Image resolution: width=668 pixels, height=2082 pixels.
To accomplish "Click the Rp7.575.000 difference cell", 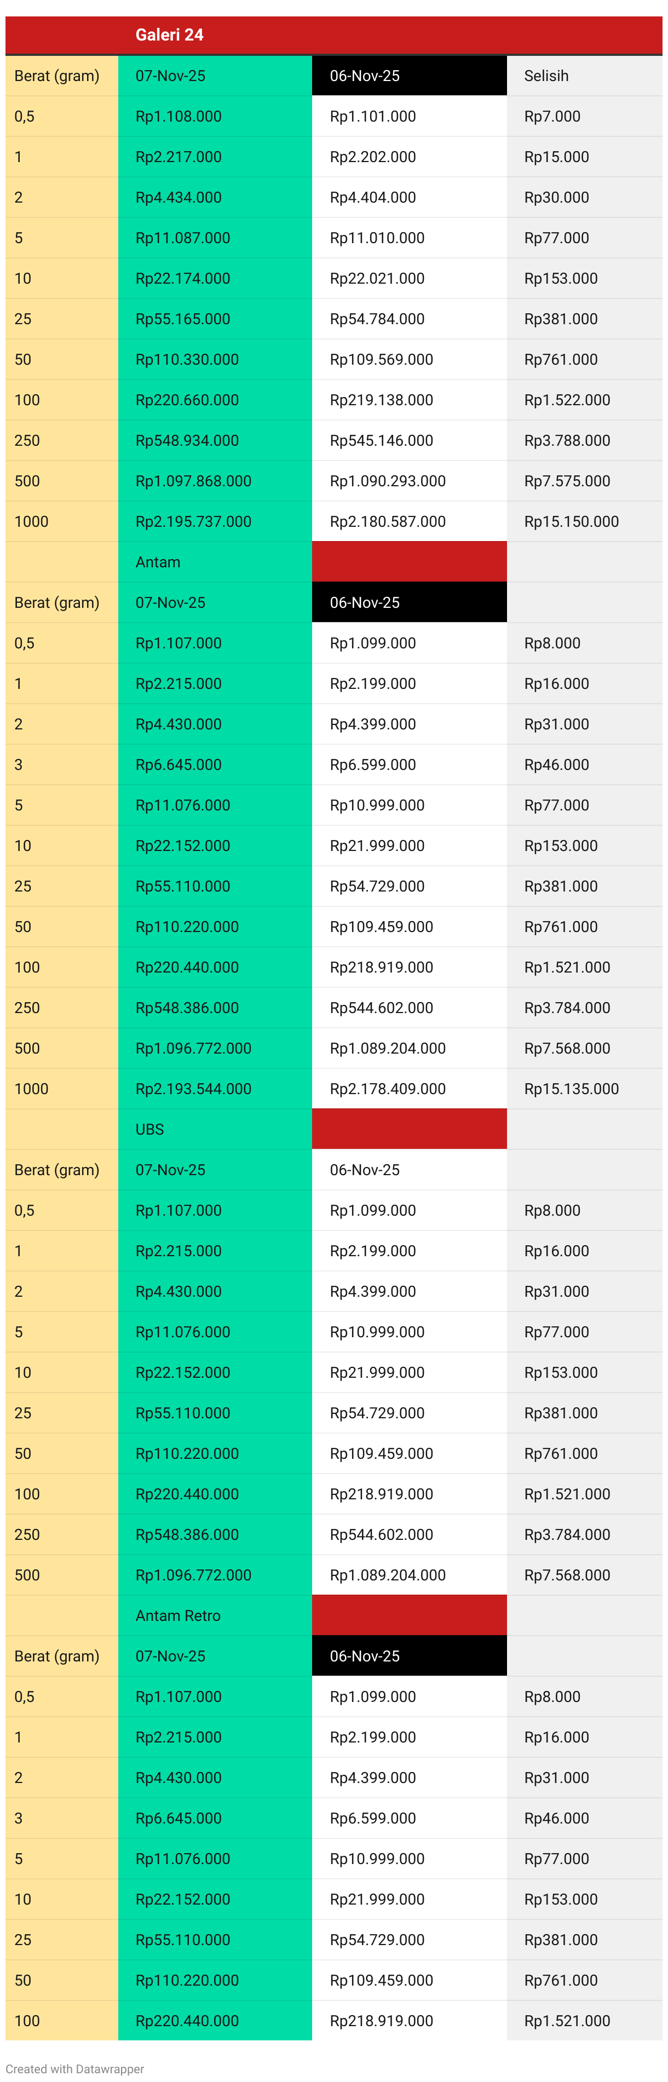I will click(x=567, y=481).
